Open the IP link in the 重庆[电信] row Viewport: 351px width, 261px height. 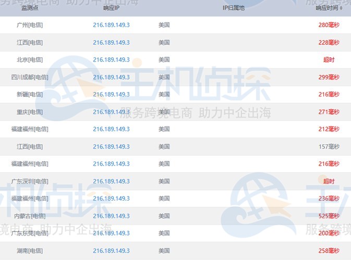[111, 112]
